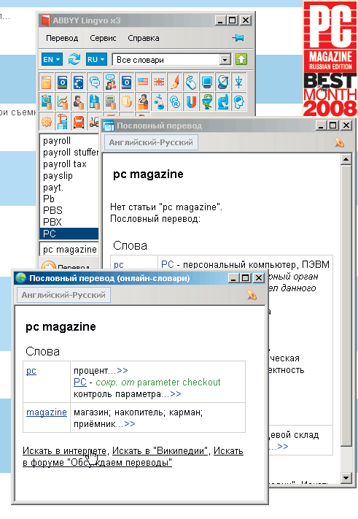Select the scales of justice law icon

(159, 102)
